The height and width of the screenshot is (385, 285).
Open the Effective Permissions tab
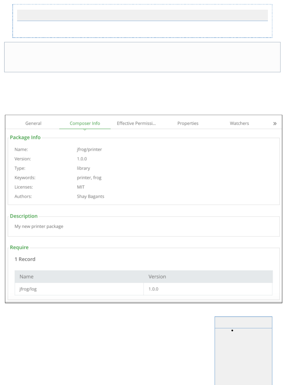136,123
